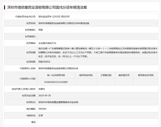The width and height of the screenshot is (161, 127).
Task: Select the 罚款 value under 处罚类别1
Action: (41, 30)
